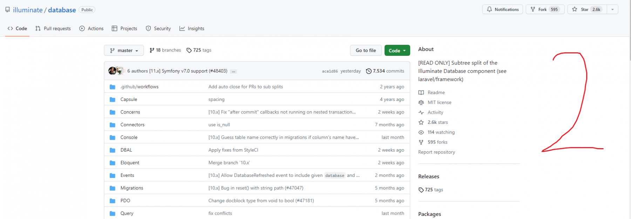Open the Console folder
Viewport: 631px width, 219px height.
pos(129,137)
